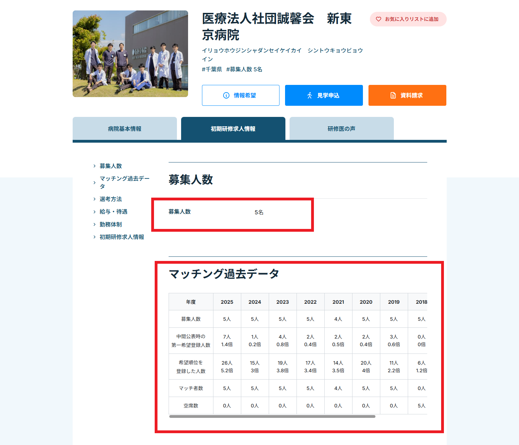Jump to 募集人数 section in sidebar
Screen dimensions: 519x445
[x=111, y=166]
